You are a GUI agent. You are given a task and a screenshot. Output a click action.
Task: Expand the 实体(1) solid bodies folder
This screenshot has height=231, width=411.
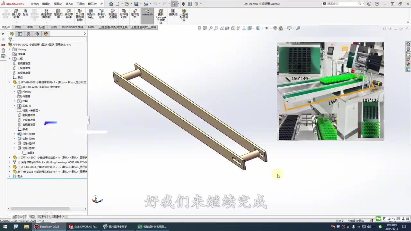point(14,106)
